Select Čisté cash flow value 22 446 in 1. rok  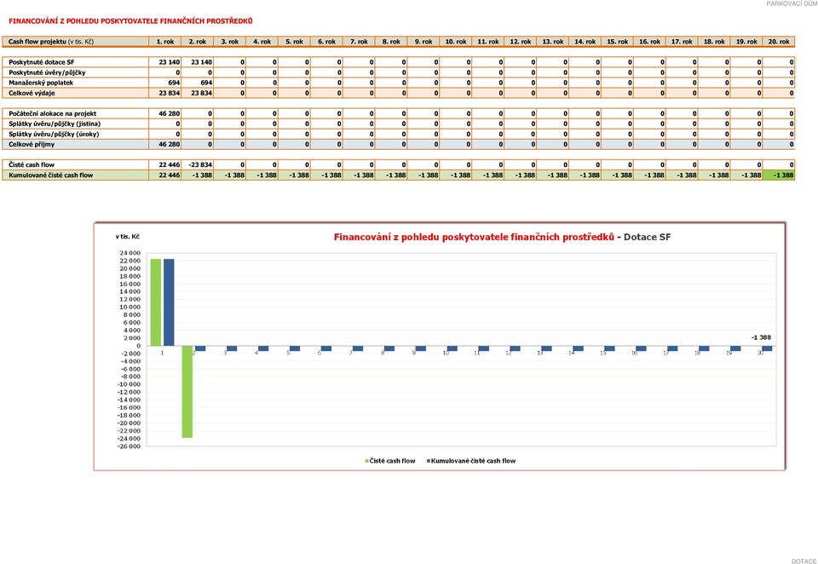tap(169, 165)
